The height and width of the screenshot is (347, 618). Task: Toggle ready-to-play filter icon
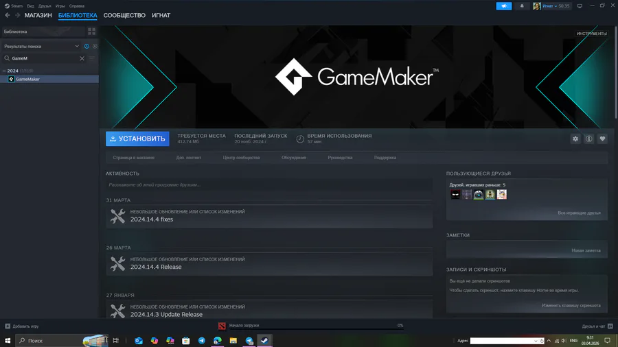tap(95, 46)
